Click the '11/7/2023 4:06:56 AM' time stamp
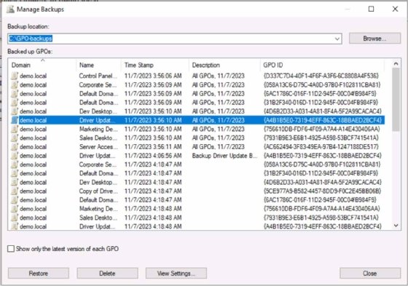 click(x=153, y=156)
